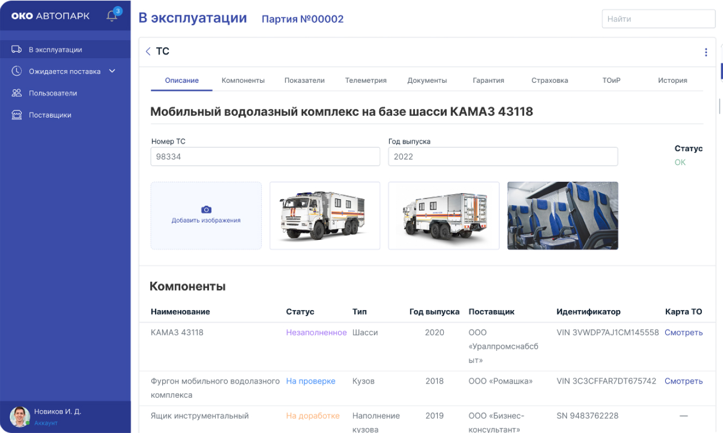
Task: Click the Номер ТС input field
Action: tap(265, 157)
